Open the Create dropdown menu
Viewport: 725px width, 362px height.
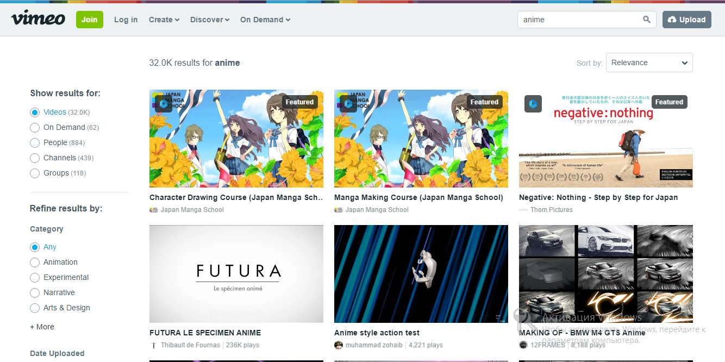point(164,20)
